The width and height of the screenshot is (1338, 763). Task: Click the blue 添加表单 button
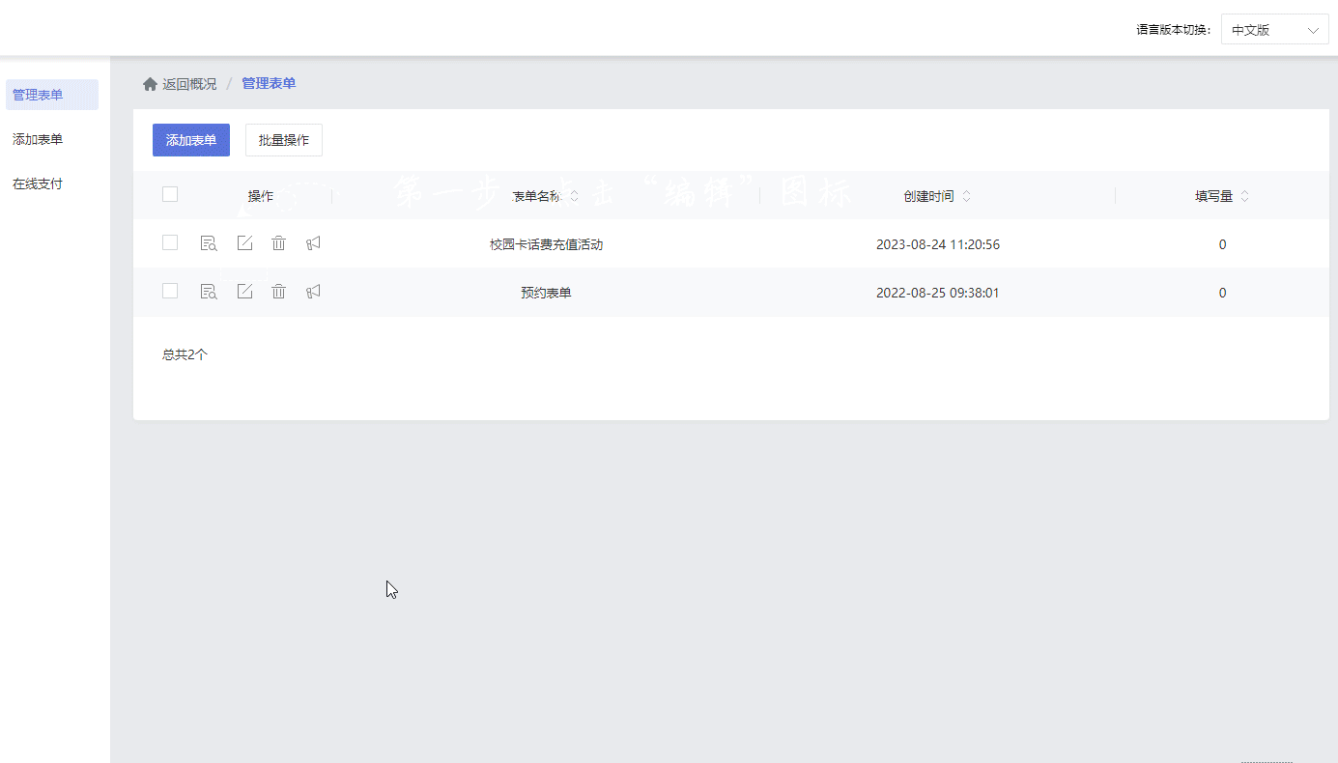click(x=190, y=139)
